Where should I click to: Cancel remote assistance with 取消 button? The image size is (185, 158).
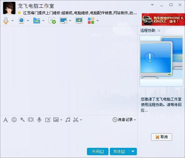[x=161, y=137]
